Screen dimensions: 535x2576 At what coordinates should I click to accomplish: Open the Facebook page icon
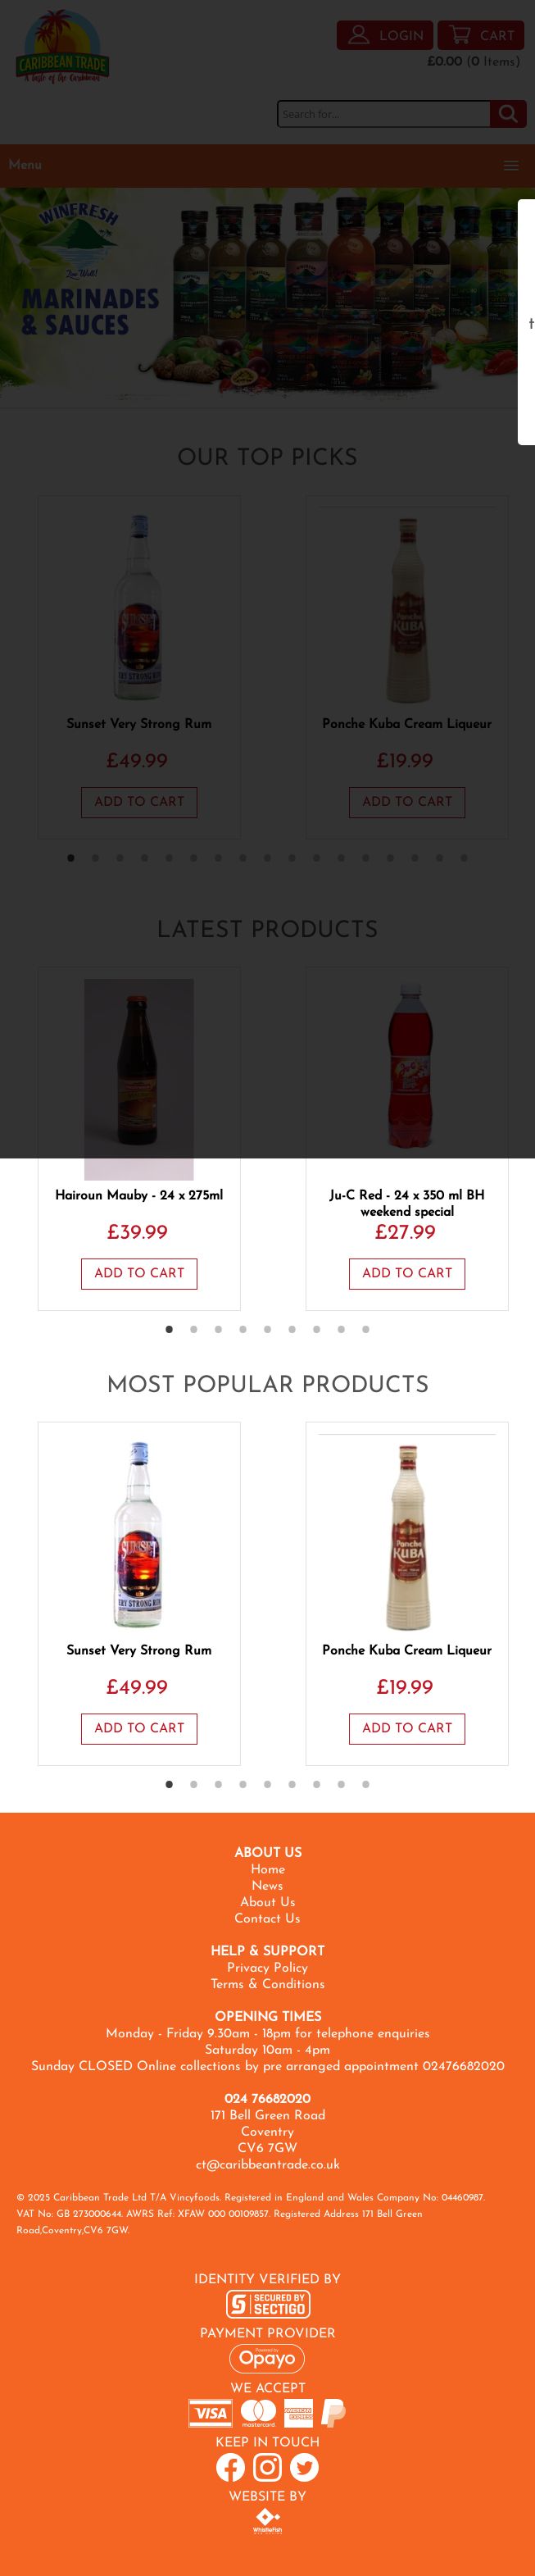click(230, 2467)
